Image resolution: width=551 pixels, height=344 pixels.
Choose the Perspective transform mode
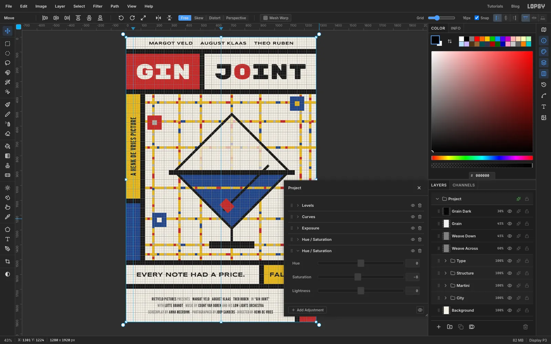(236, 18)
